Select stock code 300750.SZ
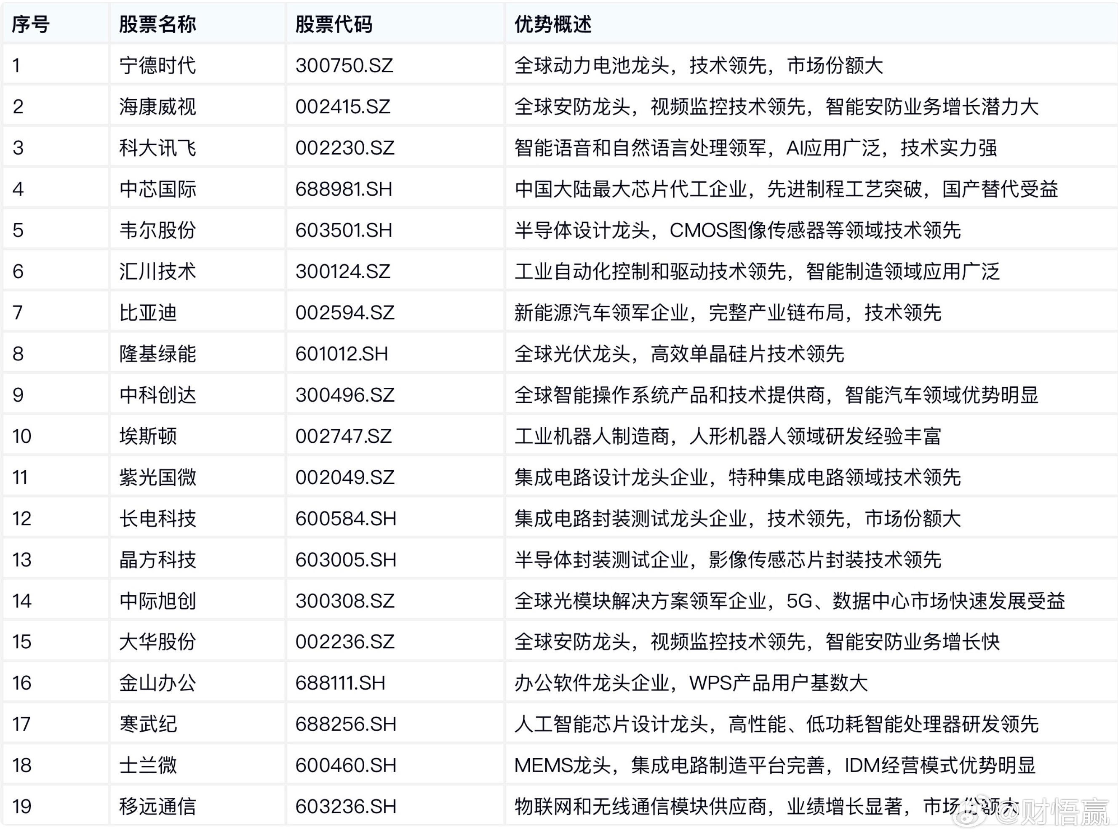The image size is (1118, 839). tap(344, 65)
